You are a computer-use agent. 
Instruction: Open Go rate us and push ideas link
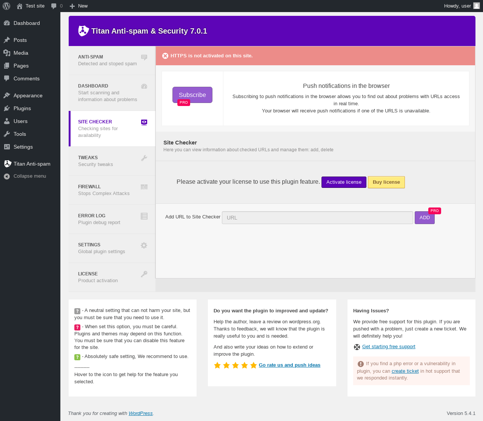tap(289, 365)
